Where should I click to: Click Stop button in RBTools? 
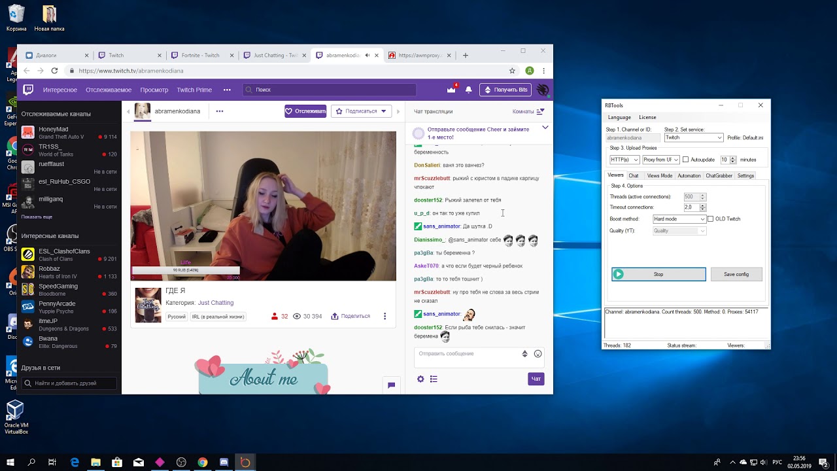point(658,274)
